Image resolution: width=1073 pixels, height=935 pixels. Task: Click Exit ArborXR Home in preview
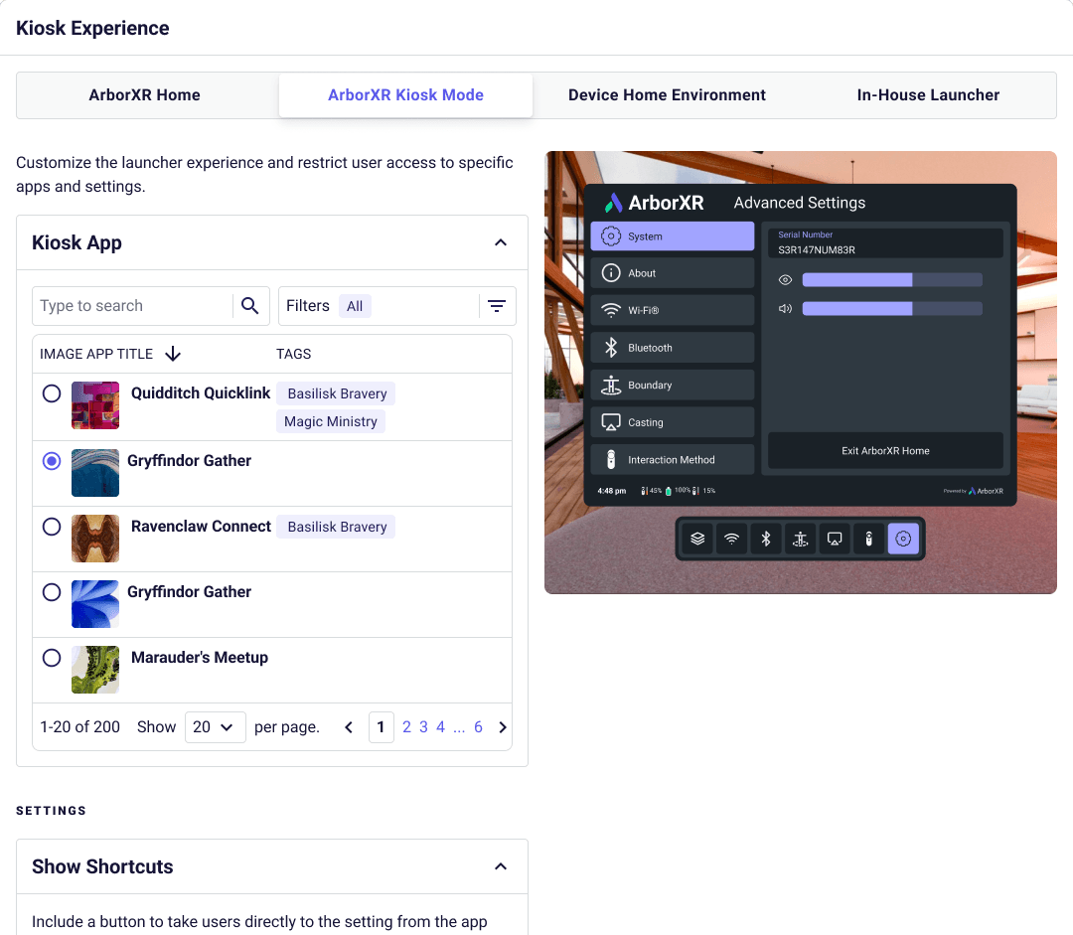click(885, 450)
